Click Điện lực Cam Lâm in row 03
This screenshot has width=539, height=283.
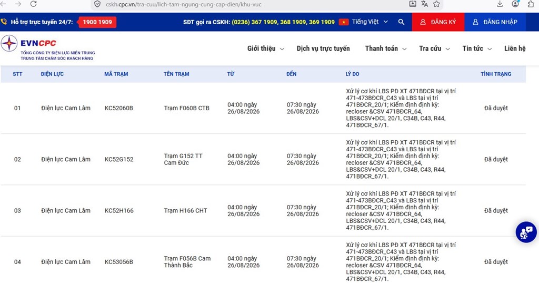tap(66, 211)
